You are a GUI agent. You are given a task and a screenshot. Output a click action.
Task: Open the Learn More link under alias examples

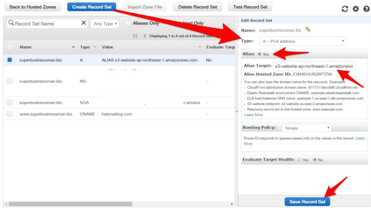click(x=253, y=115)
